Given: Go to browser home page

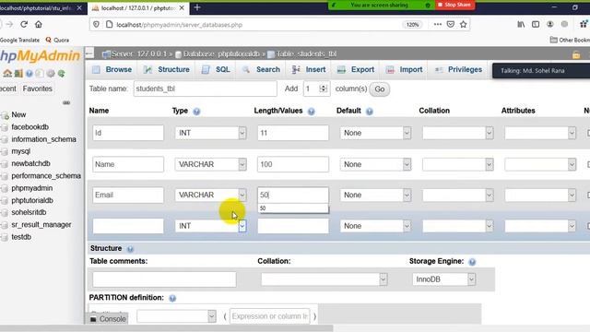Looking at the screenshot, I should pos(39,25).
